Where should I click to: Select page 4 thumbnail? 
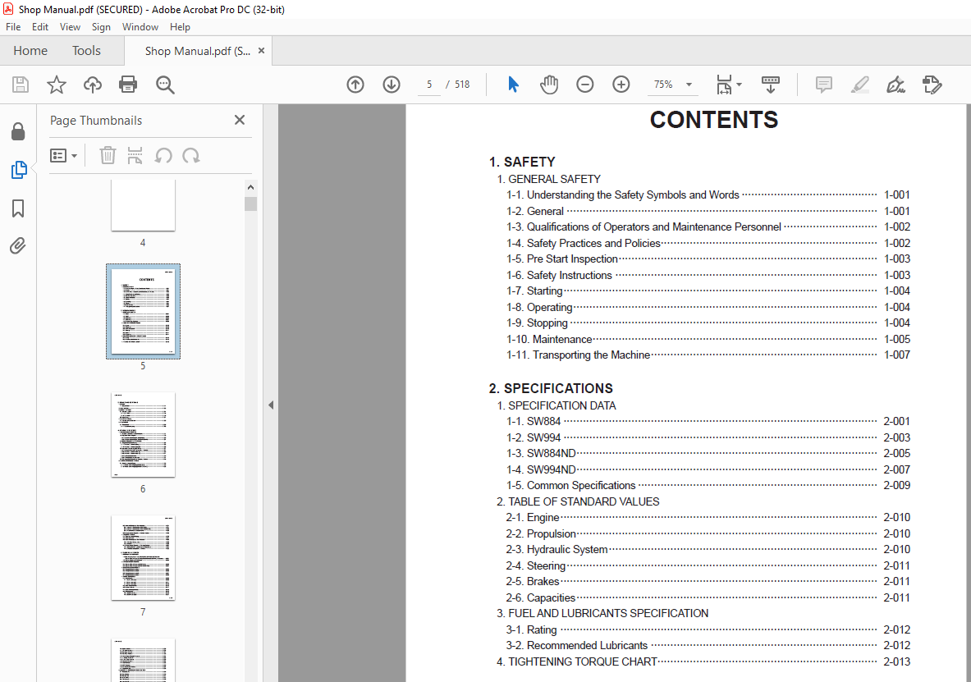pos(143,206)
